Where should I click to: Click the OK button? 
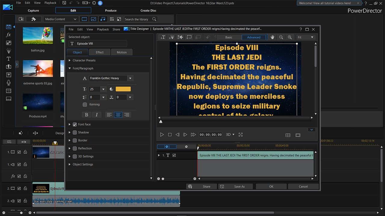(271, 186)
